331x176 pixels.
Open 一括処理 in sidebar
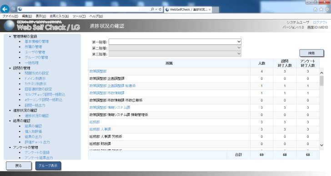32,63
